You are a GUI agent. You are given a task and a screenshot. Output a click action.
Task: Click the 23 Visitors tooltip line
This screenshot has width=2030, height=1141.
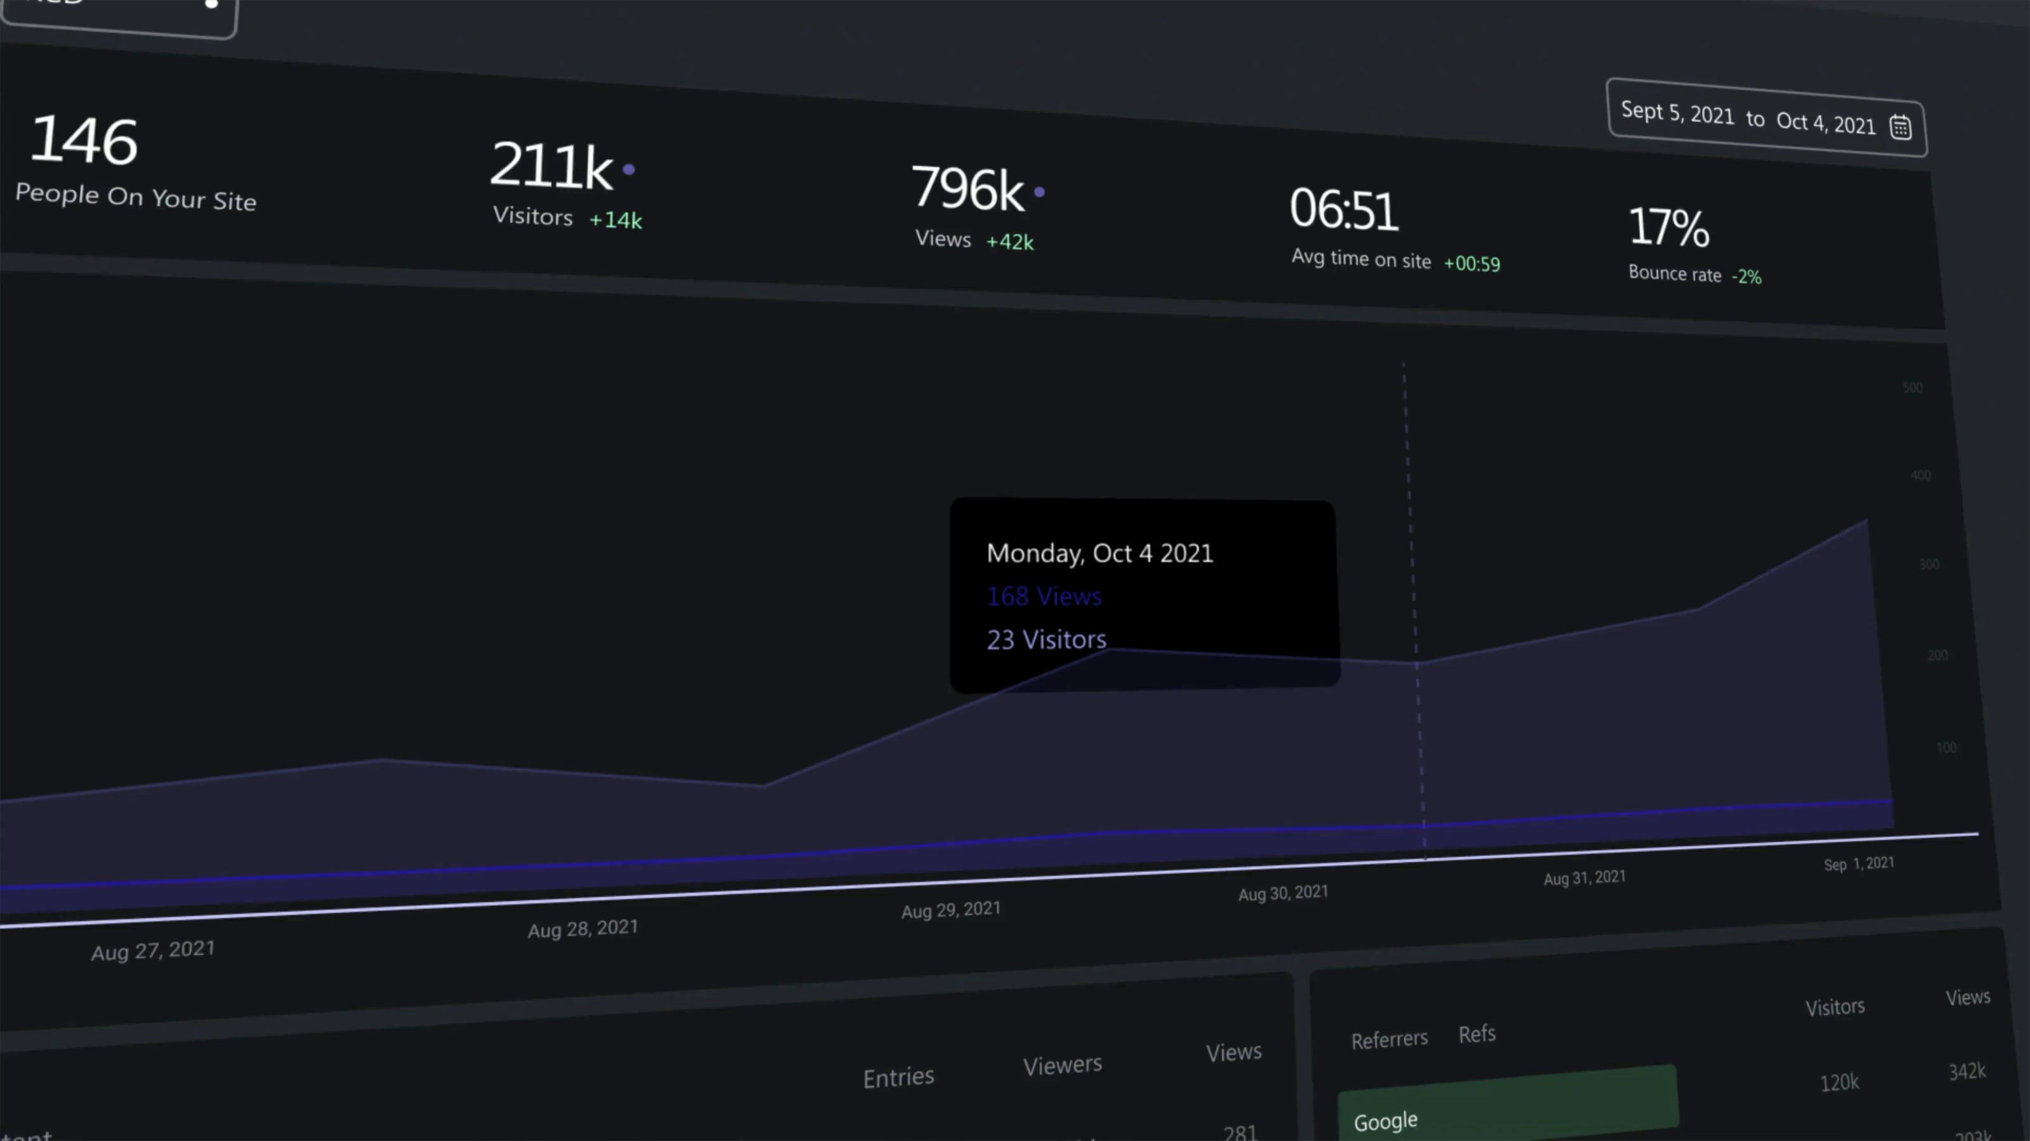click(x=1045, y=638)
